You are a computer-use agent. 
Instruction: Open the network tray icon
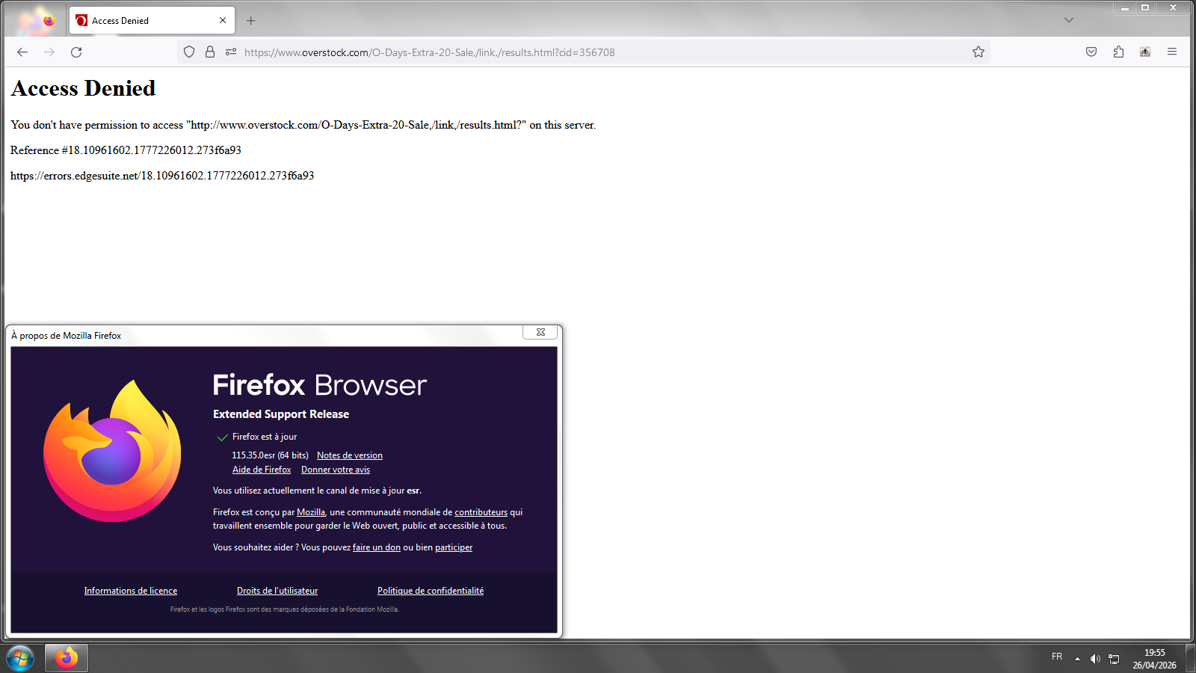click(1114, 659)
